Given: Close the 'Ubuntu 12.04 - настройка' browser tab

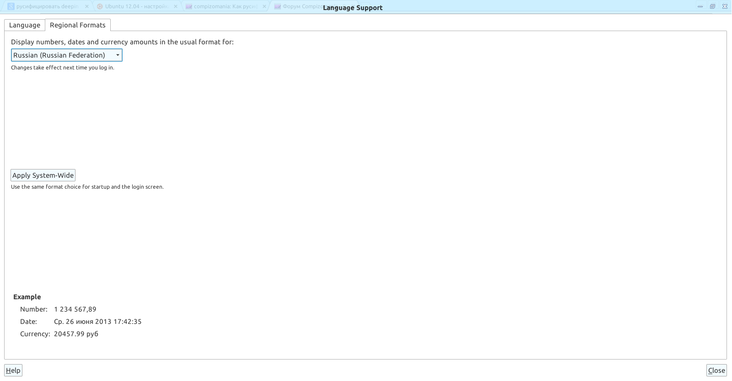Looking at the screenshot, I should 176,6.
